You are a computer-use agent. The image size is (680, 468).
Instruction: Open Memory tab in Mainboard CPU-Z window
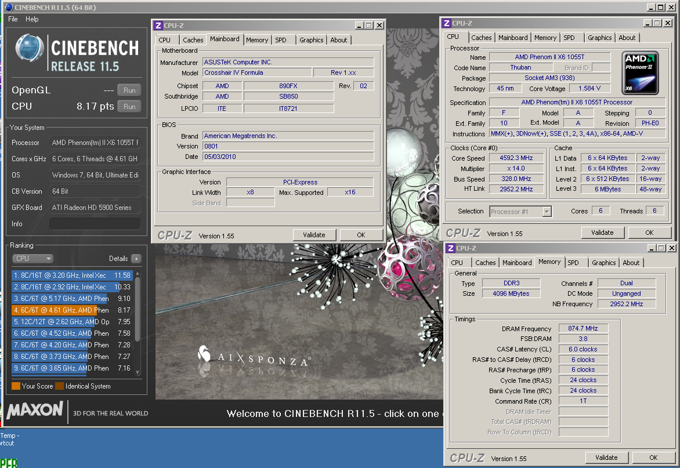256,40
